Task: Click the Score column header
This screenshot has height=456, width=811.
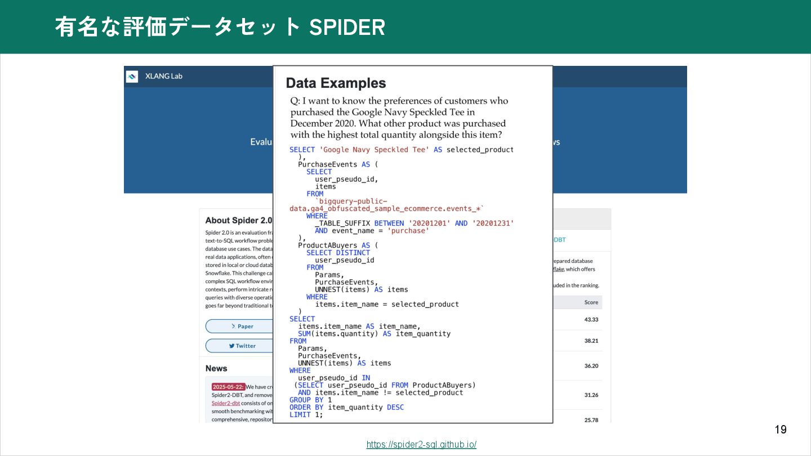Action: tap(591, 302)
